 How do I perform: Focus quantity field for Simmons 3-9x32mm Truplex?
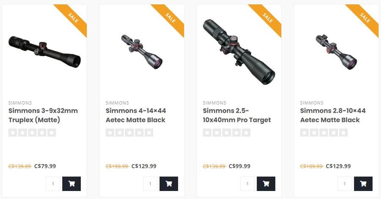[53, 184]
